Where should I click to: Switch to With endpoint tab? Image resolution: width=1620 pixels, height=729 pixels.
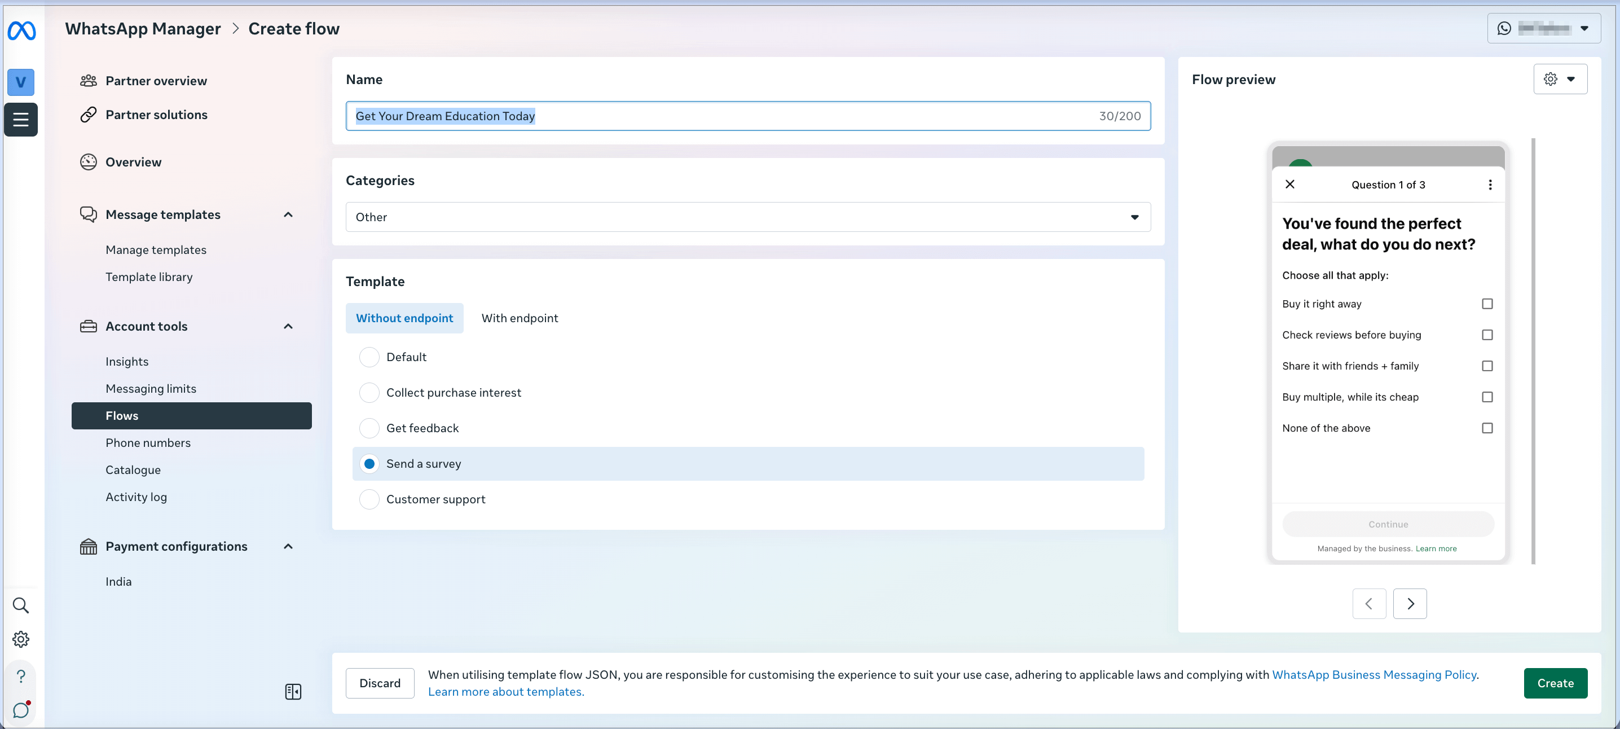(520, 318)
